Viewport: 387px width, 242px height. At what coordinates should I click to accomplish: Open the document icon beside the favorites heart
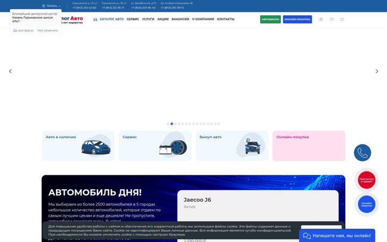[321, 19]
